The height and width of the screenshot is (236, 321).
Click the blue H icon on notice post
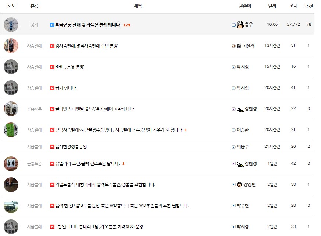[52, 25]
